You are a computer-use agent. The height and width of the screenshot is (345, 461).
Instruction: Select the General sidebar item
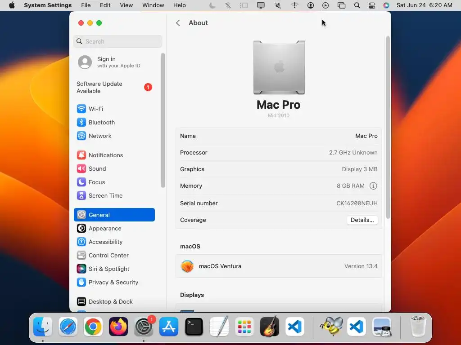point(114,215)
